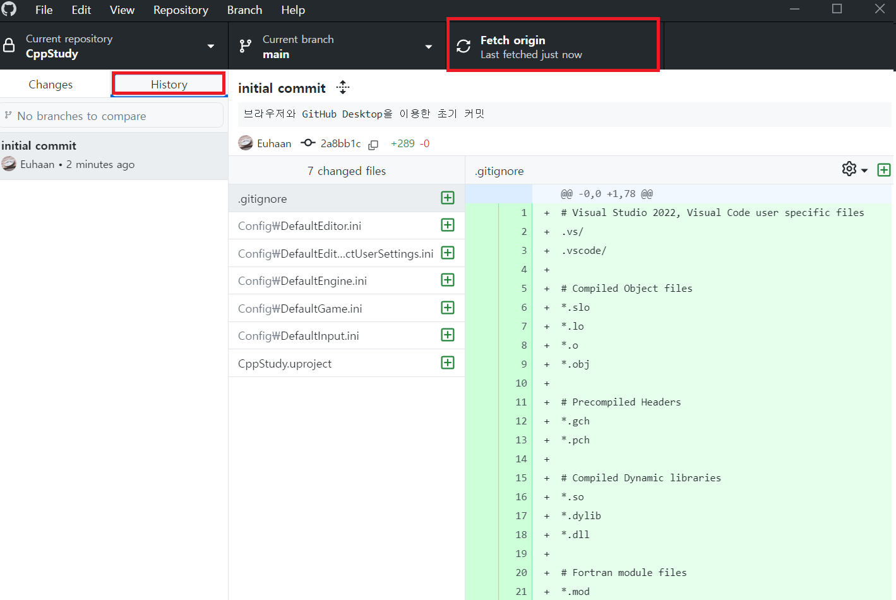The width and height of the screenshot is (896, 600).
Task: Click the Euhaan avatar in commit header
Action: click(x=246, y=143)
